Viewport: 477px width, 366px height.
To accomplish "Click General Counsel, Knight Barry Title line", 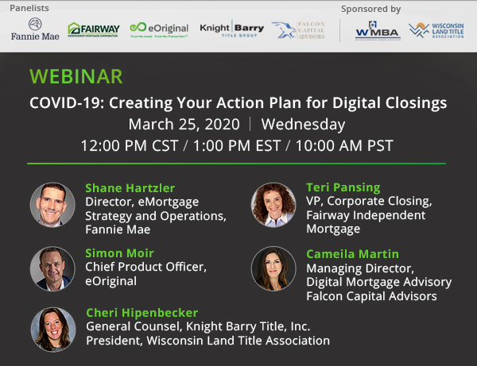I will coord(198,326).
